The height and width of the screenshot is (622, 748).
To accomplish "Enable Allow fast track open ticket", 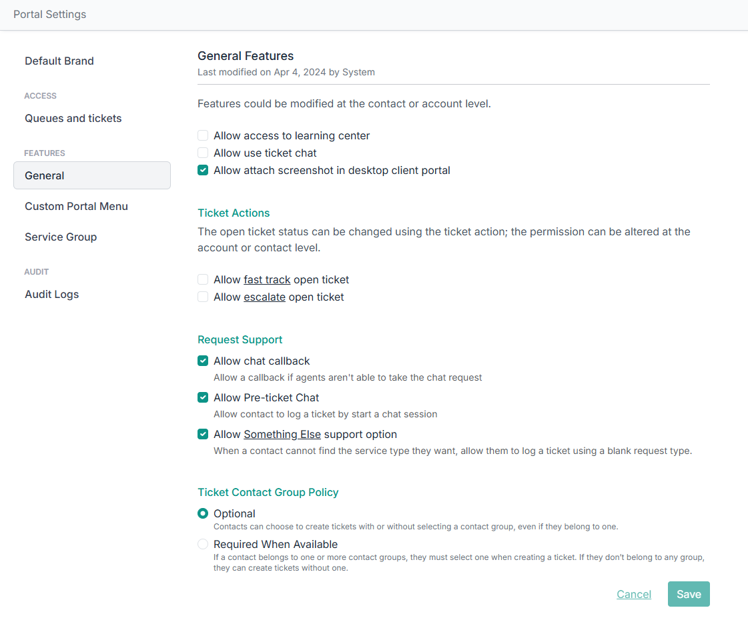I will (x=203, y=280).
